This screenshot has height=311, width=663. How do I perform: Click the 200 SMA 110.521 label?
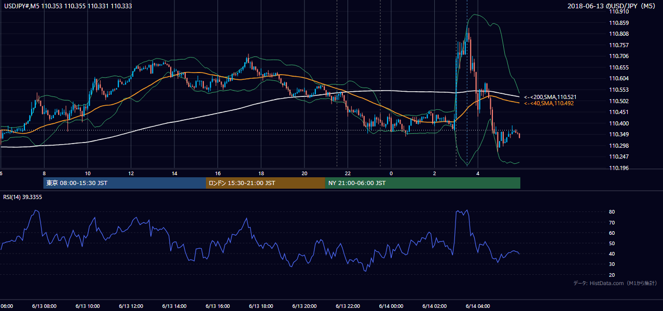pos(550,97)
